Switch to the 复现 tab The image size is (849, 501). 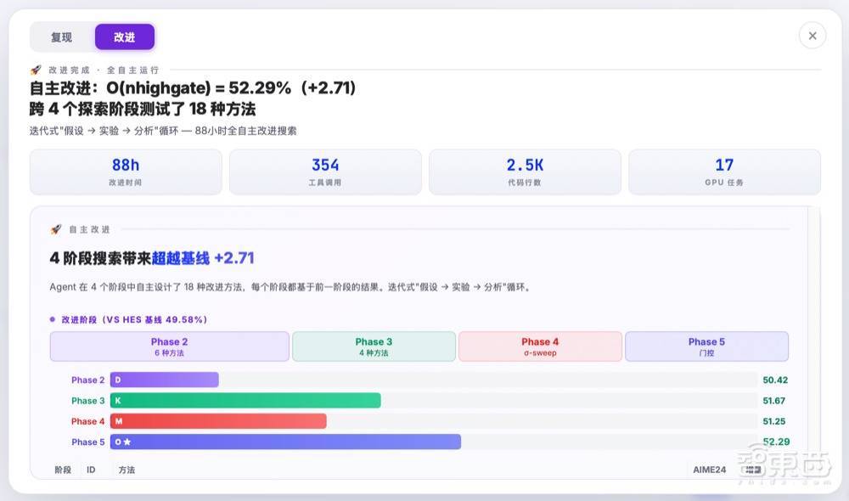[62, 37]
